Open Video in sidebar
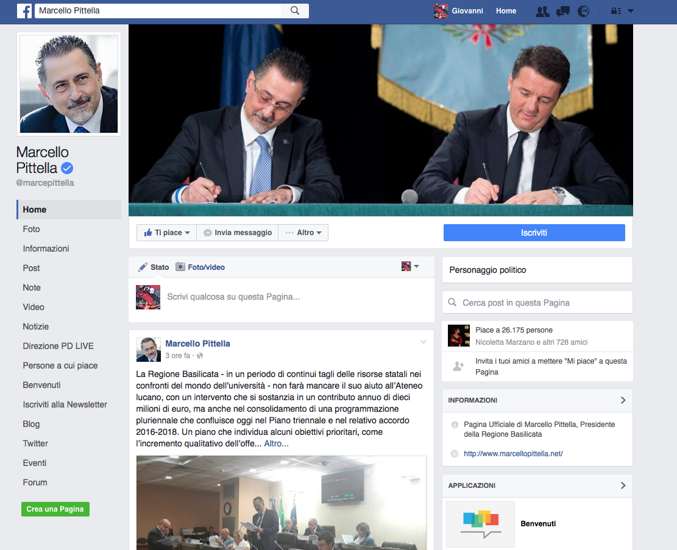 [34, 307]
